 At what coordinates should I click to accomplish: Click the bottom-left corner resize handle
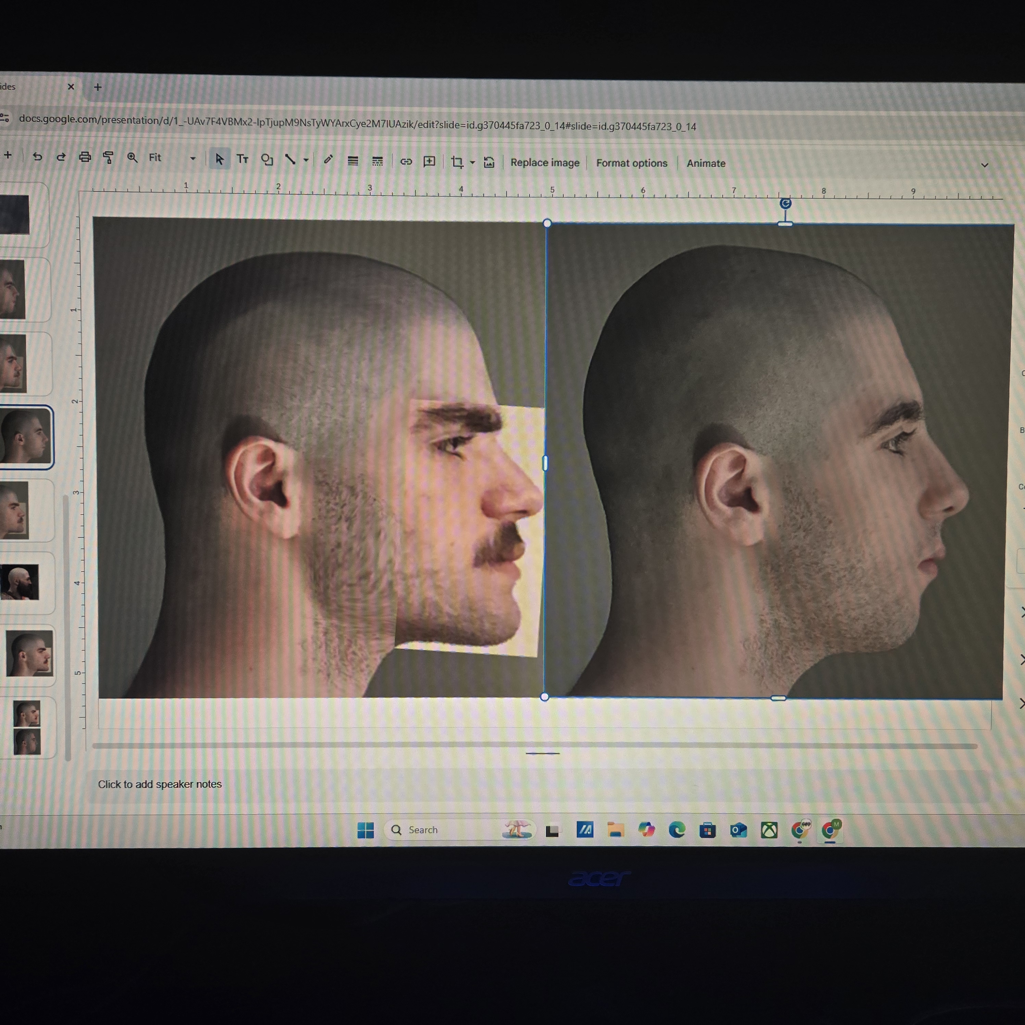pos(544,697)
